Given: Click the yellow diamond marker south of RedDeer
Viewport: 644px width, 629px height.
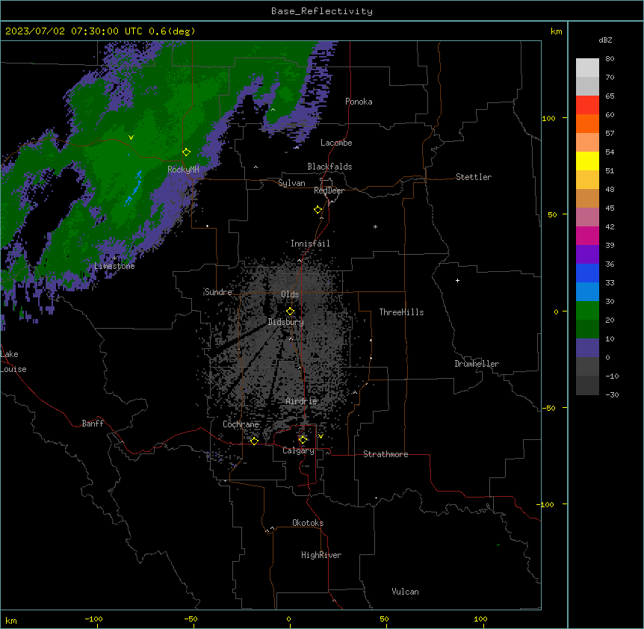Looking at the screenshot, I should pyautogui.click(x=318, y=210).
